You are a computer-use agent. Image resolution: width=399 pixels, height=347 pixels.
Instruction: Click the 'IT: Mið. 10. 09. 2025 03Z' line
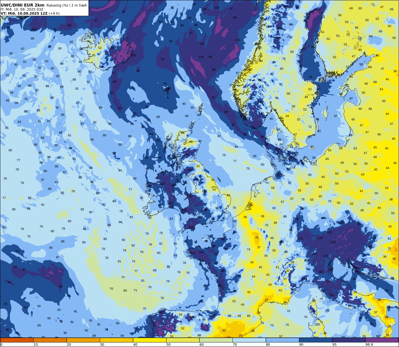[x=22, y=9]
